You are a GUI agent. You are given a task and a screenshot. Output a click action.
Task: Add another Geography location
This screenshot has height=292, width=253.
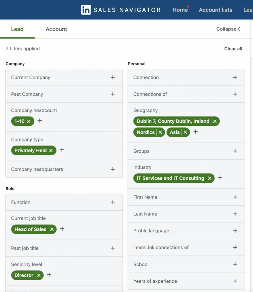195,132
